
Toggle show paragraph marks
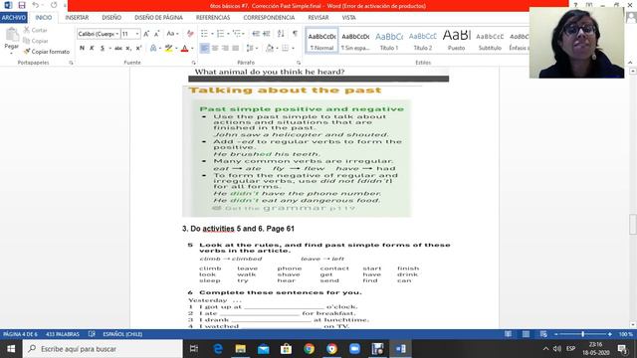(295, 34)
